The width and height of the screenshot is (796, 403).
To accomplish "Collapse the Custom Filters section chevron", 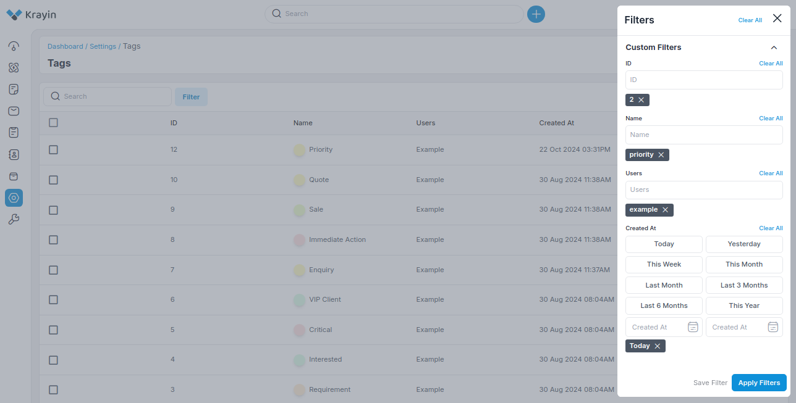I will click(774, 48).
